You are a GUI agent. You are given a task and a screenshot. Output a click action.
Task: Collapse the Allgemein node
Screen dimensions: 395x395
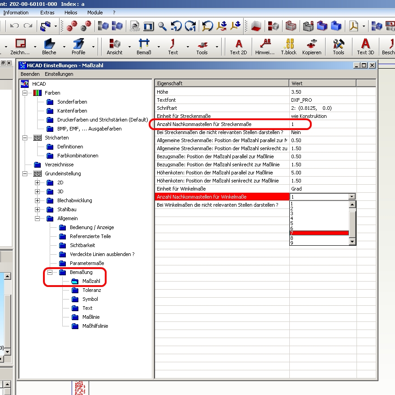(37, 218)
